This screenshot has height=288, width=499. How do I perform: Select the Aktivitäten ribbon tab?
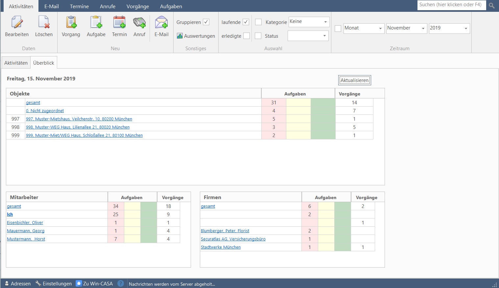click(21, 6)
